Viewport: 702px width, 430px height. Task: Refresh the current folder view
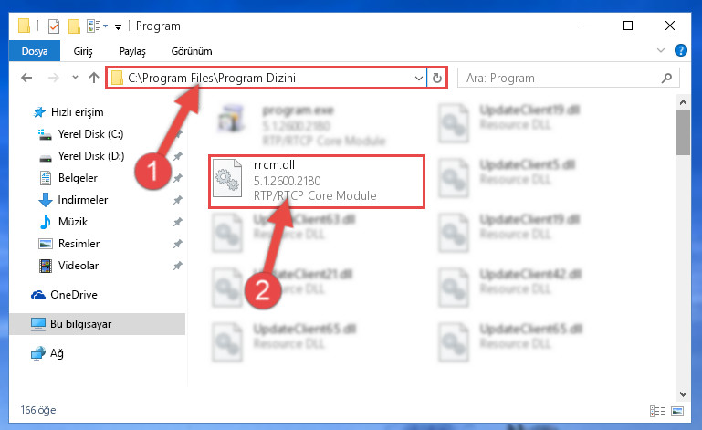437,78
